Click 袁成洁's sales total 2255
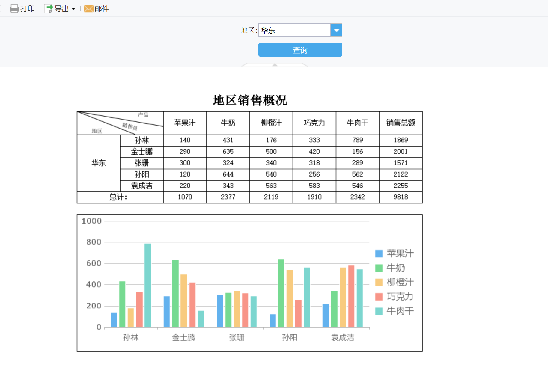The width and height of the screenshot is (548, 374). pos(401,186)
